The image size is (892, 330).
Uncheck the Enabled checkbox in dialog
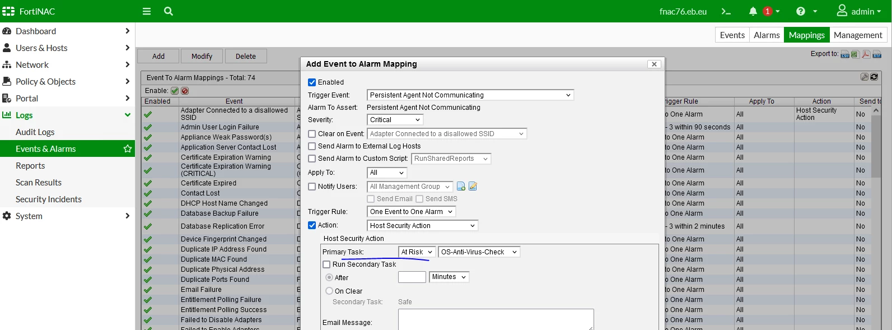(312, 82)
